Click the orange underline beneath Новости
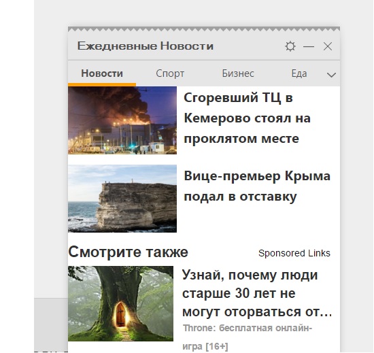 (102, 84)
